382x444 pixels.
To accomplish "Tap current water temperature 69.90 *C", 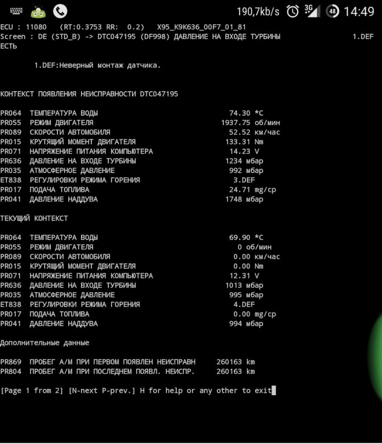I will (246, 238).
